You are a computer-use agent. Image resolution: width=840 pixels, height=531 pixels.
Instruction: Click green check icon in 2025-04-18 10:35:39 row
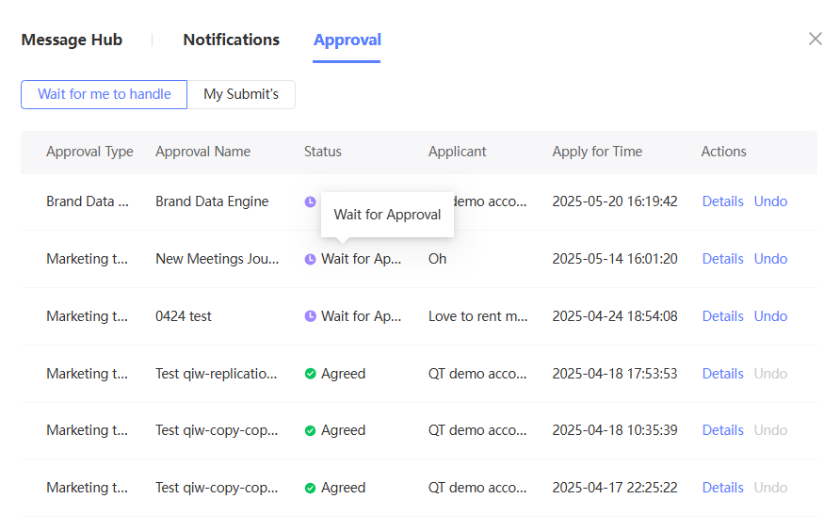[310, 430]
